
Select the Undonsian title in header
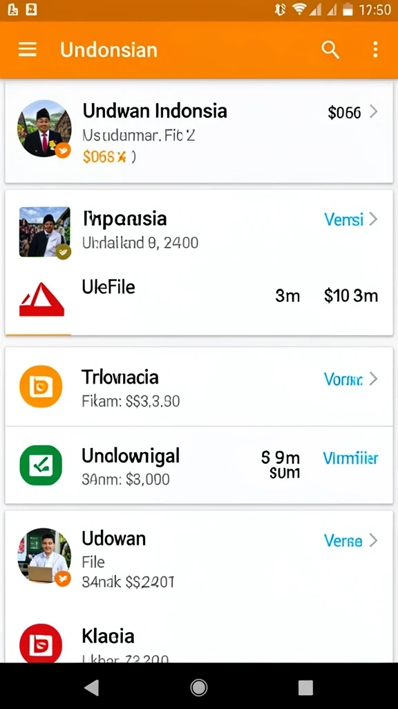tap(108, 50)
